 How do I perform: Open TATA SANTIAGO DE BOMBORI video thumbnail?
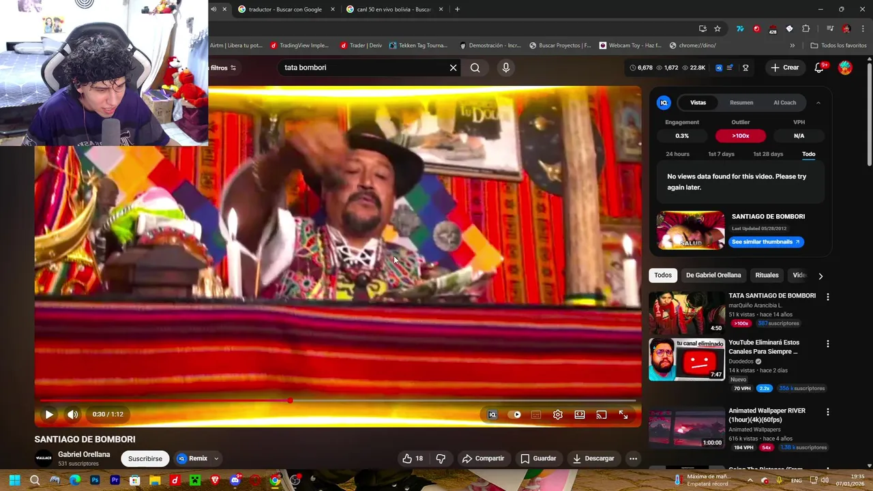(687, 313)
